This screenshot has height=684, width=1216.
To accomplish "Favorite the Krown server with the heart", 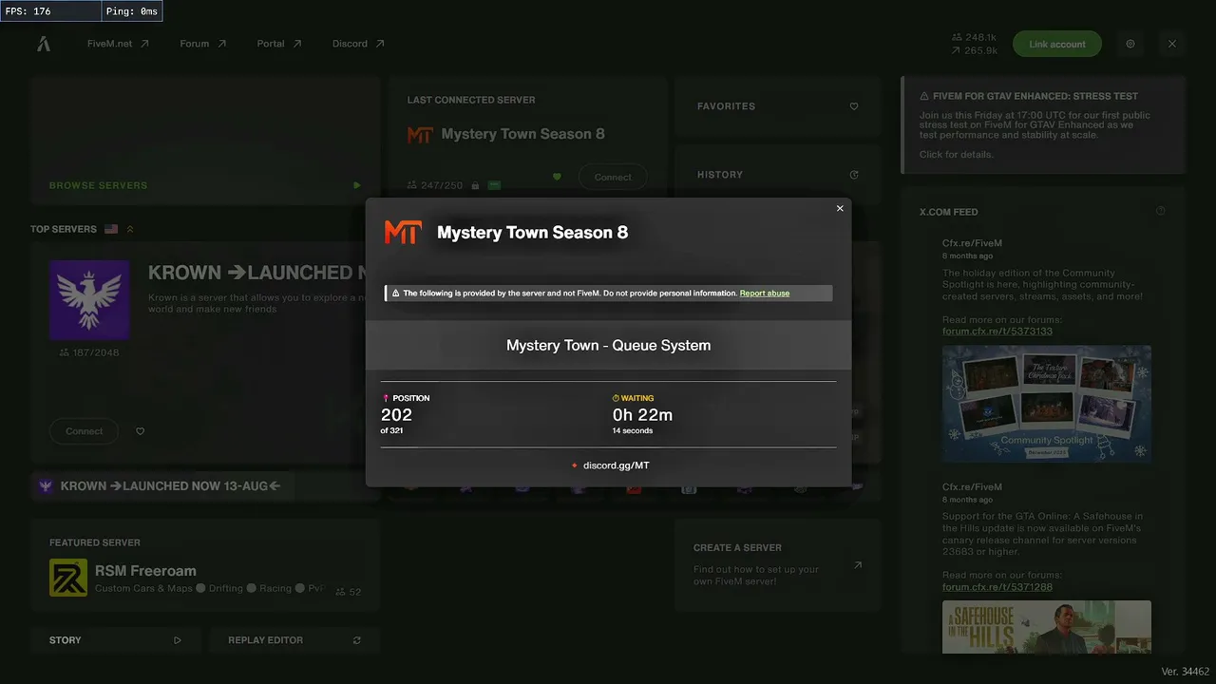I will (x=141, y=431).
